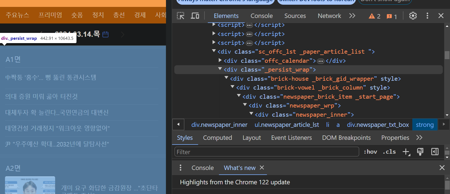Show more Styles sidebar tabs
Viewport: 450px width, 194px height.
pos(419,138)
